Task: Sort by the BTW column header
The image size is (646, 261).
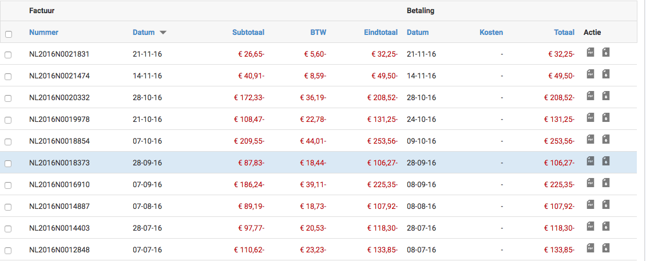Action: pyautogui.click(x=319, y=32)
